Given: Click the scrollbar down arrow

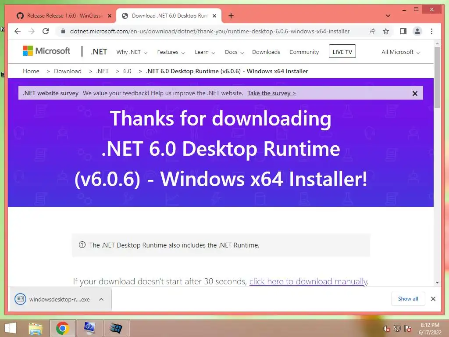Looking at the screenshot, I should [x=437, y=283].
